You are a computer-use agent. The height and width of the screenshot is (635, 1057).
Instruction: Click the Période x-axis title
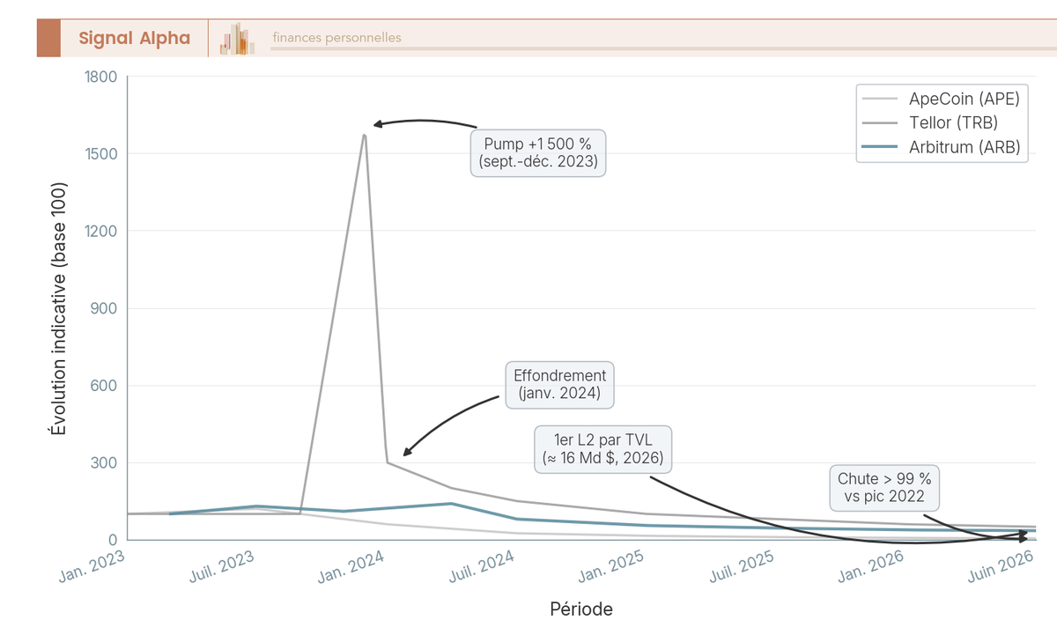(581, 609)
